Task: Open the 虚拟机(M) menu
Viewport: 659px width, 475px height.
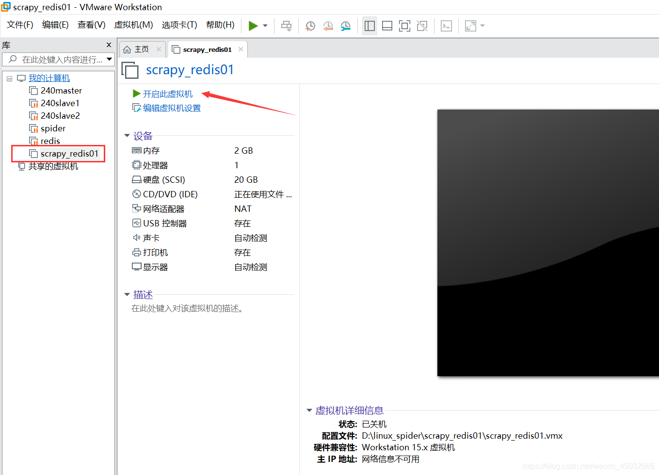Action: pos(133,25)
